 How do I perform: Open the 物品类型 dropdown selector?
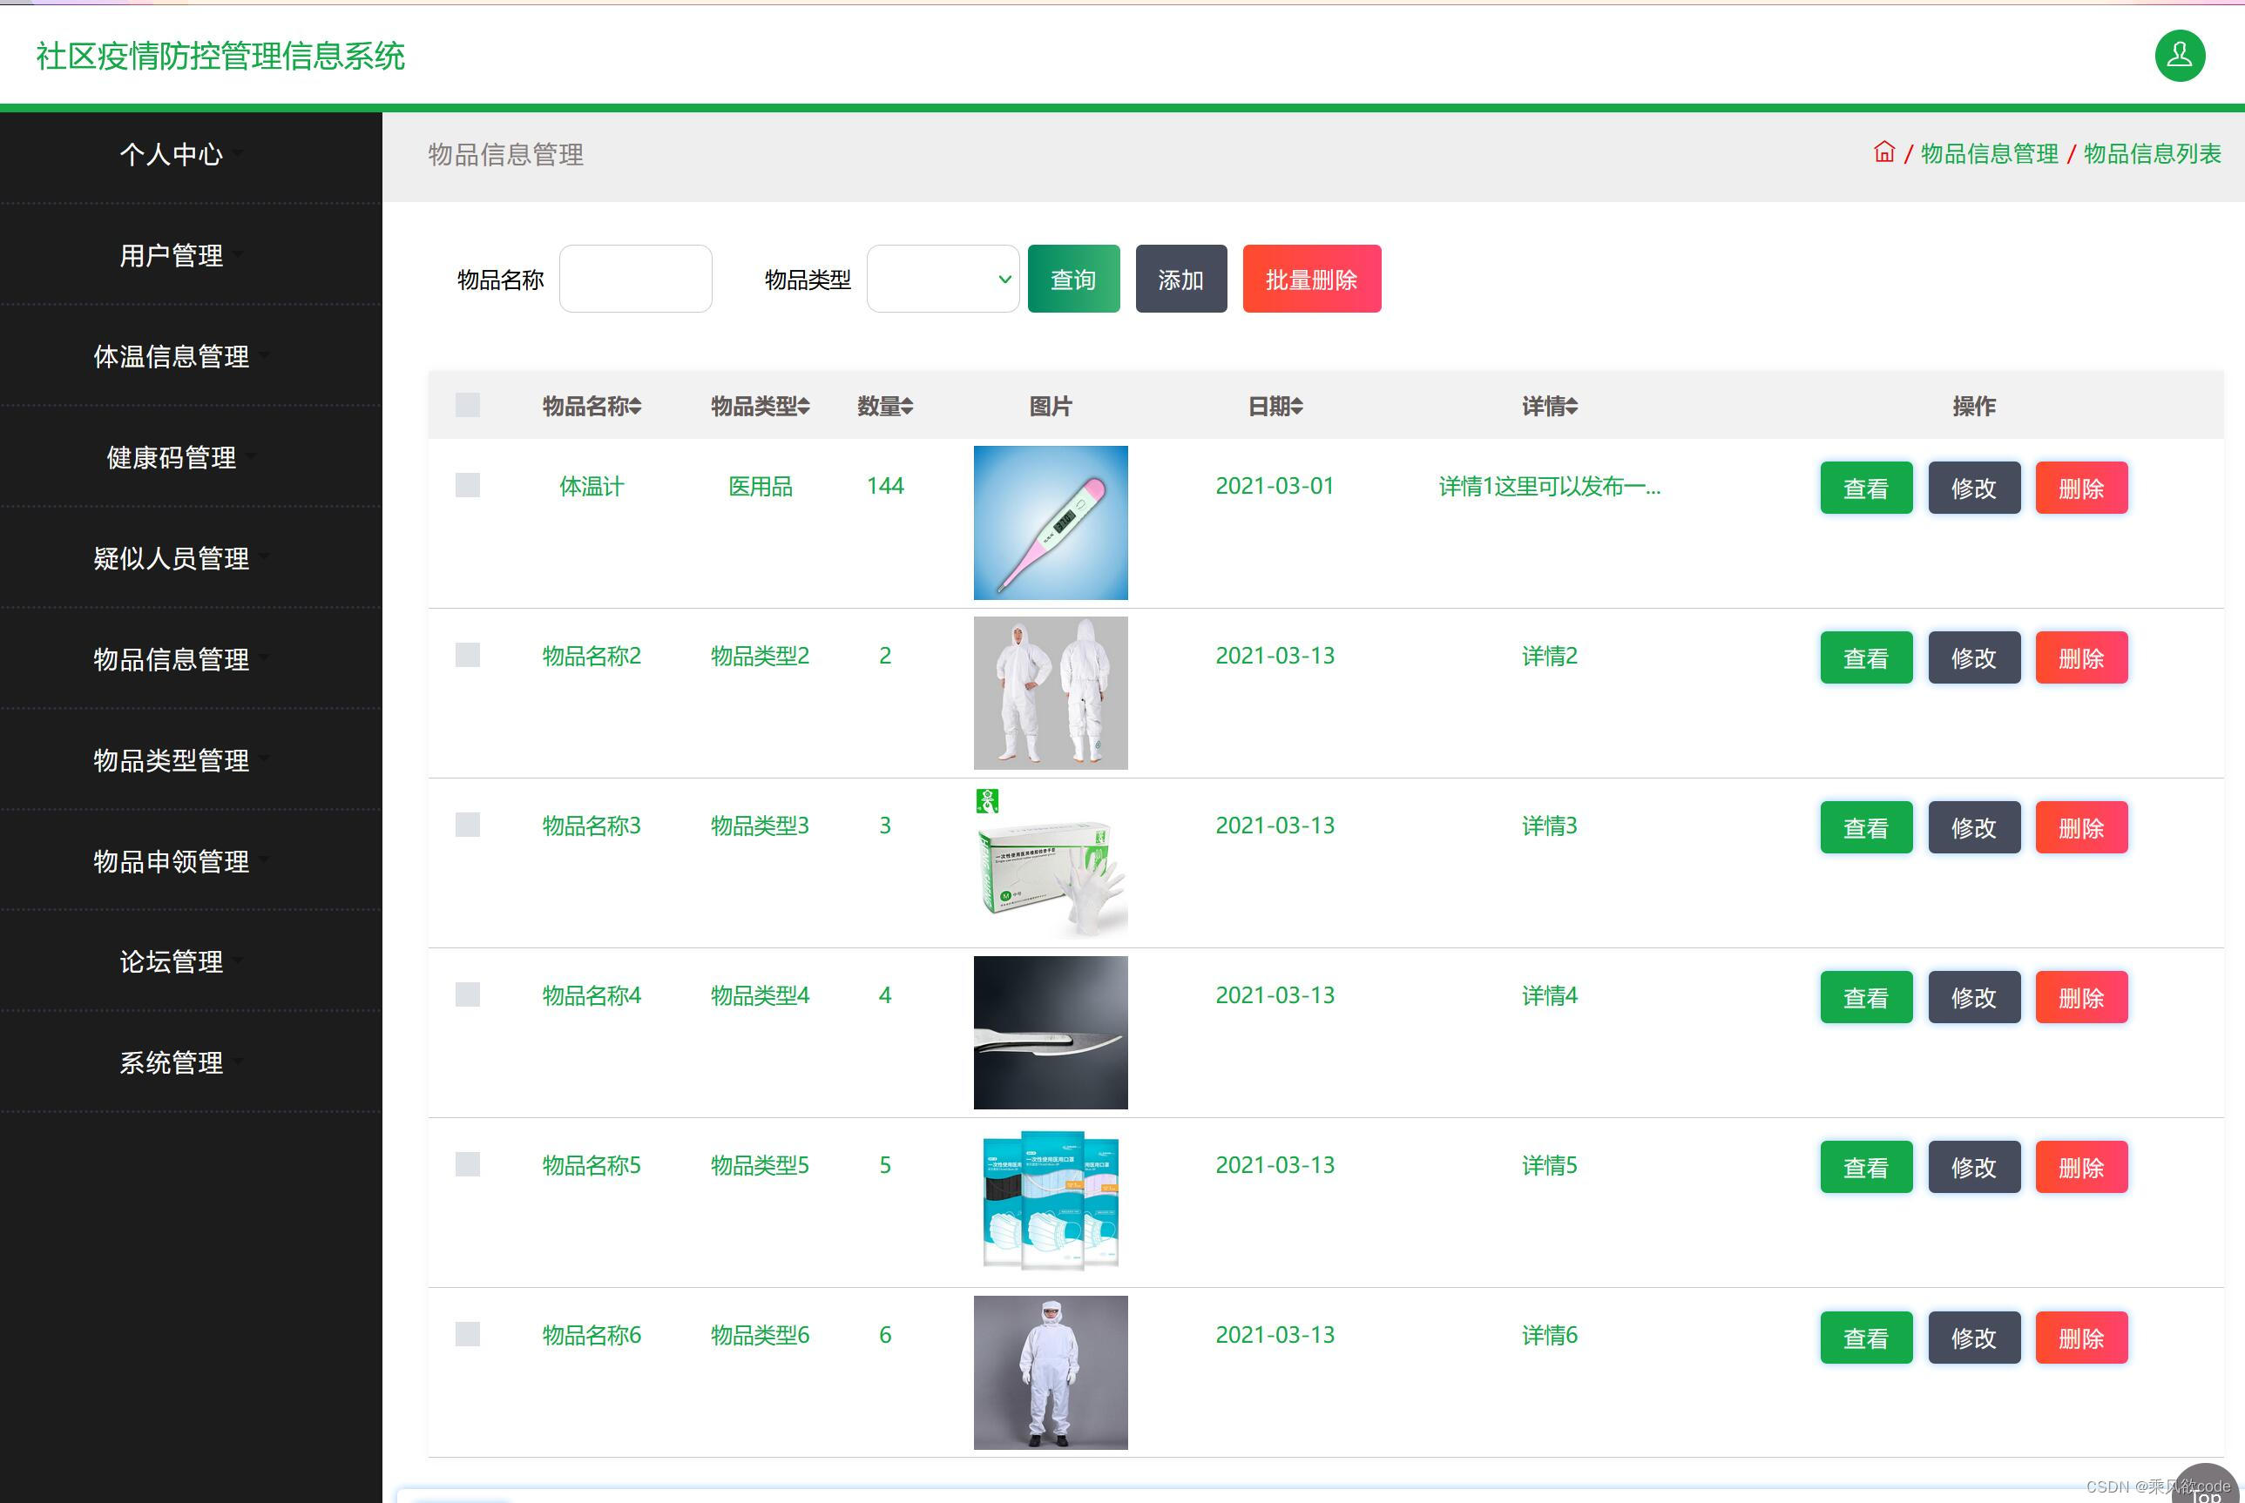pos(943,278)
